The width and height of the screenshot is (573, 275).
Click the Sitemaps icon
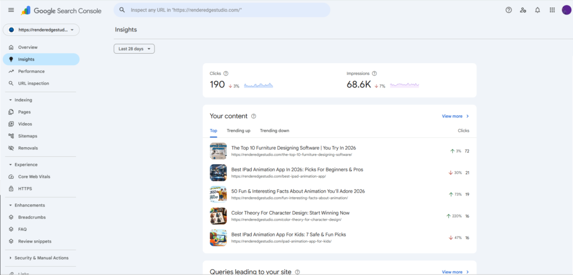pos(11,136)
